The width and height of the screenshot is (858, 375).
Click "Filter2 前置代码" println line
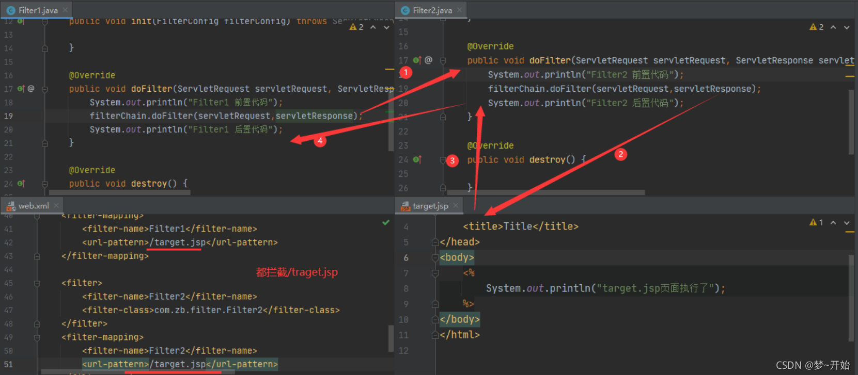point(586,75)
